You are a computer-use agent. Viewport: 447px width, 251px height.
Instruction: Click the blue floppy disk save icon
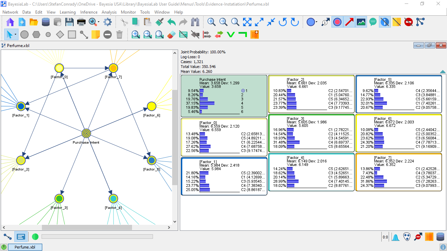click(x=69, y=22)
